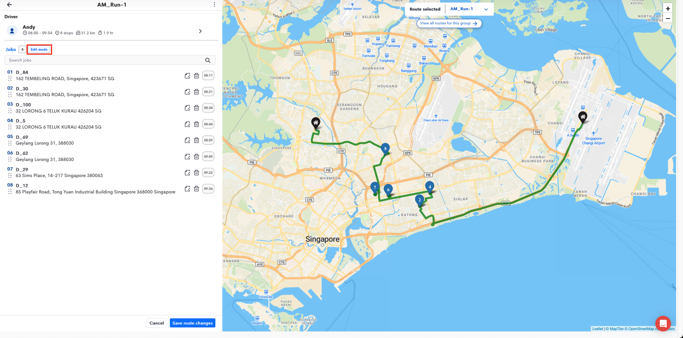Viewport: 683px width, 338px height.
Task: Delete job D_69 with trash icon
Action: [x=196, y=140]
